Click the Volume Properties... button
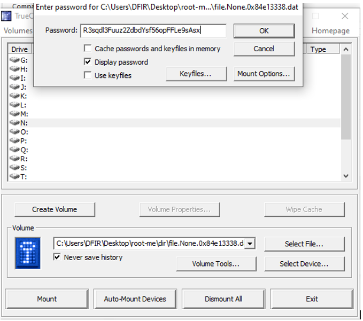The image size is (363, 321). click(180, 209)
